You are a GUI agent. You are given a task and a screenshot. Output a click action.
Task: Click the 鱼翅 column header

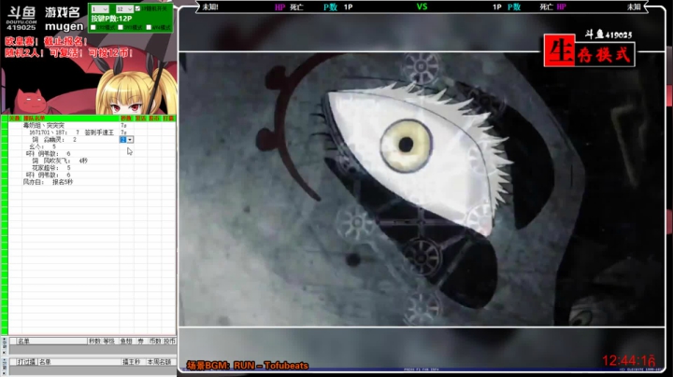[126, 342]
